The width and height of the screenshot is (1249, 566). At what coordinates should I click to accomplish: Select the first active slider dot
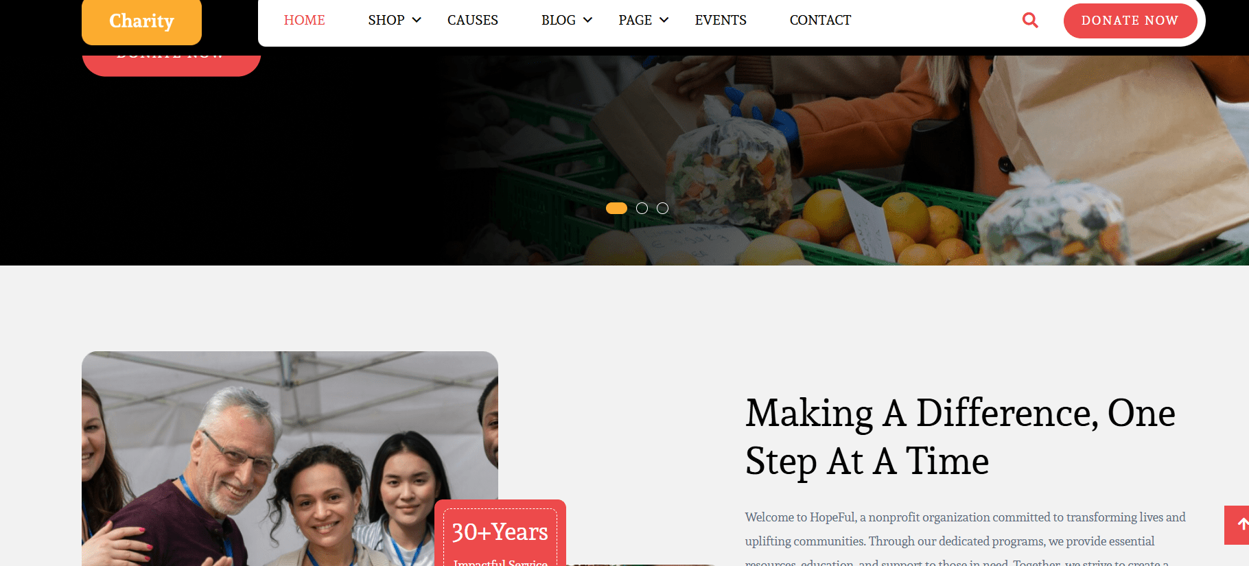(616, 208)
